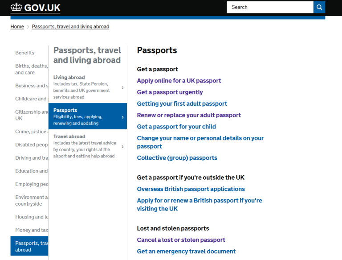Viewport: 342px width, 260px height.
Task: Click the Passports section chevron arrow
Action: coord(122,117)
